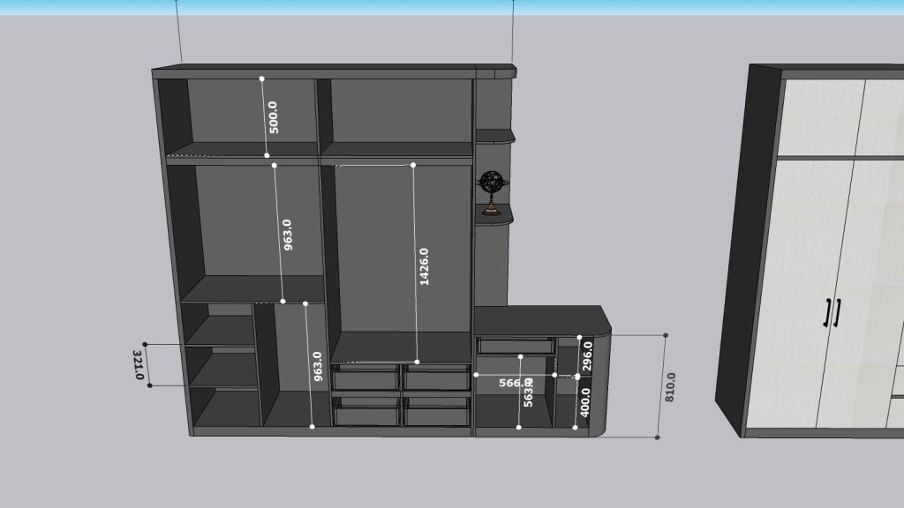Select the 963.0 label below the 500.0 dimension
Image resolution: width=904 pixels, height=508 pixels.
click(x=287, y=235)
